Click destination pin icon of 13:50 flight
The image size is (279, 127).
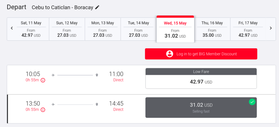(97, 105)
